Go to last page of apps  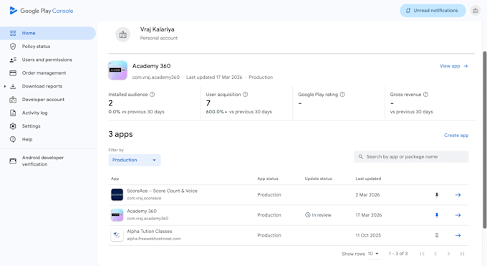[462, 254]
